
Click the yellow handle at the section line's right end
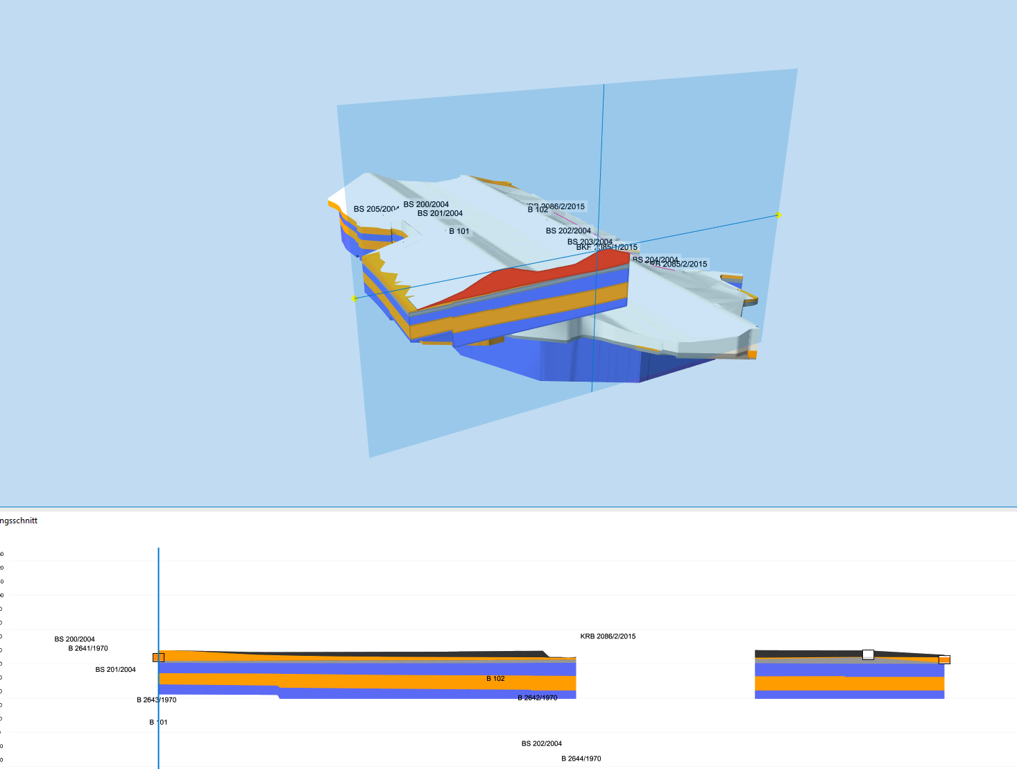(x=779, y=215)
